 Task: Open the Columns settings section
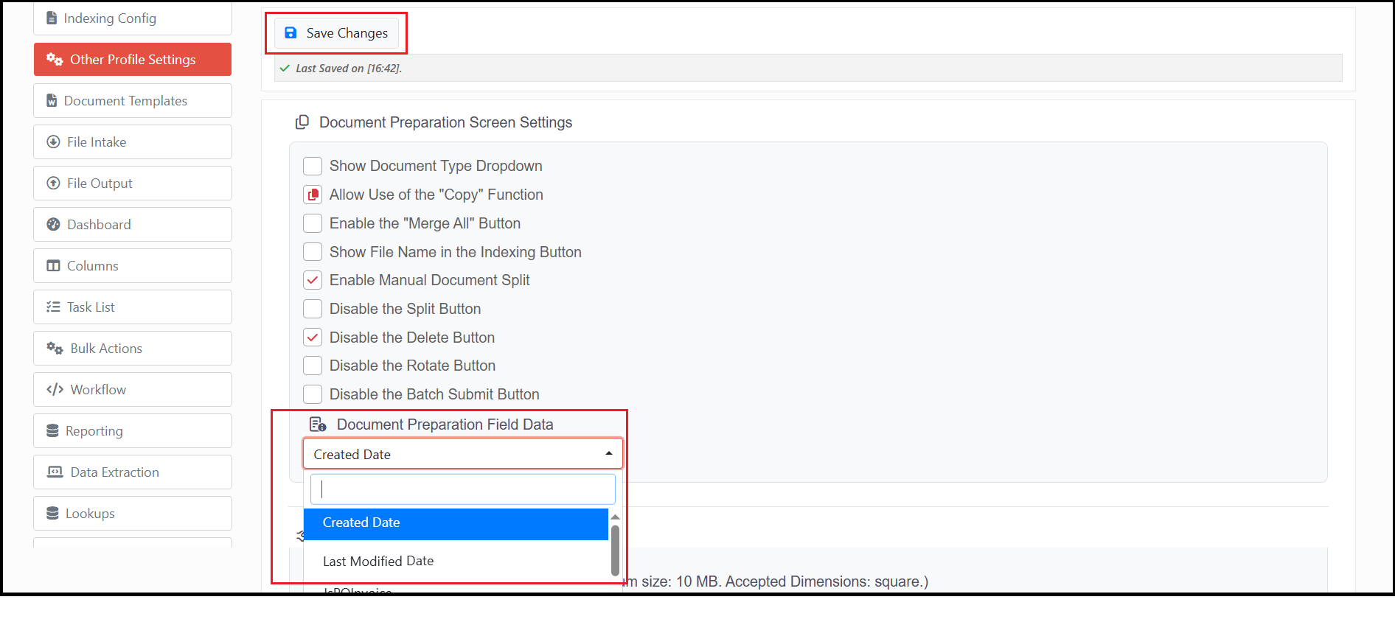(133, 265)
